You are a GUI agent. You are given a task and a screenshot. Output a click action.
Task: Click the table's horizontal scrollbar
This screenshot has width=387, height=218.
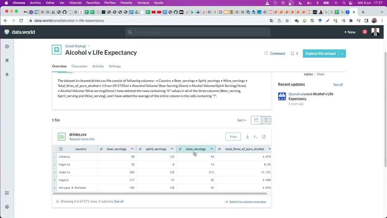(x=159, y=193)
